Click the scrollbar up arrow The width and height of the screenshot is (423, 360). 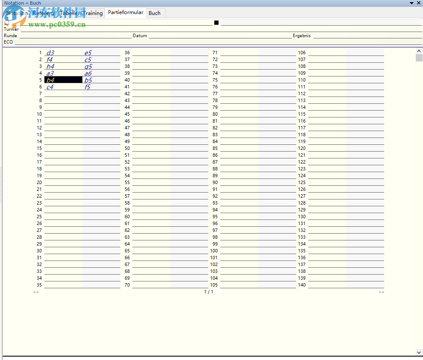point(419,51)
